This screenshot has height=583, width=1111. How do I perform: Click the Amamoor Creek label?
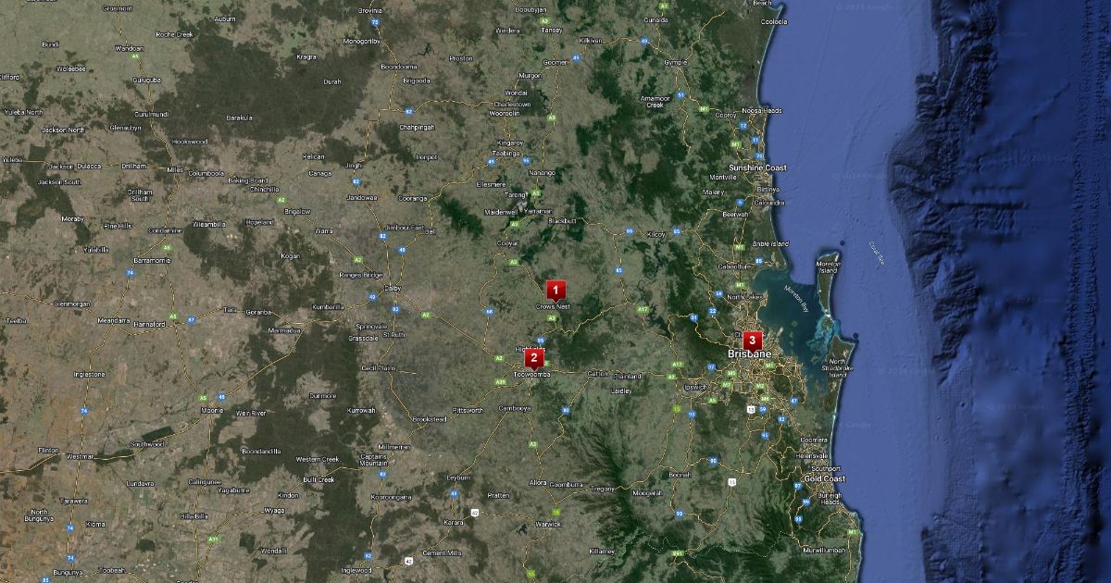(655, 101)
